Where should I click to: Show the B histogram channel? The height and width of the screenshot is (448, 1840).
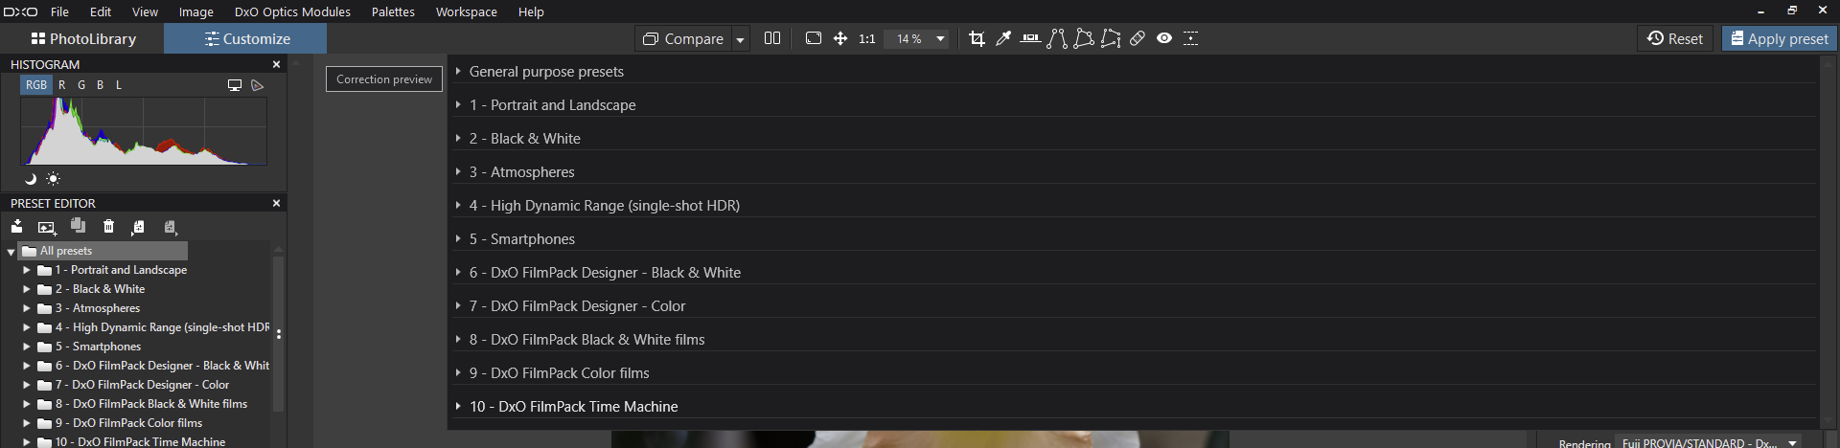coord(100,85)
